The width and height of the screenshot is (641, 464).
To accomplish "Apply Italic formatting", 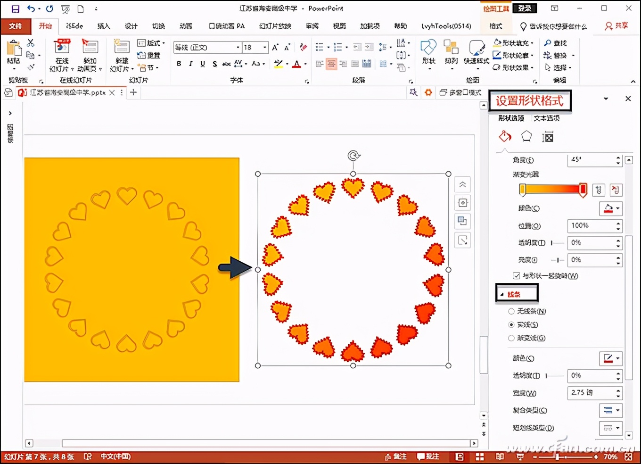I will [191, 64].
